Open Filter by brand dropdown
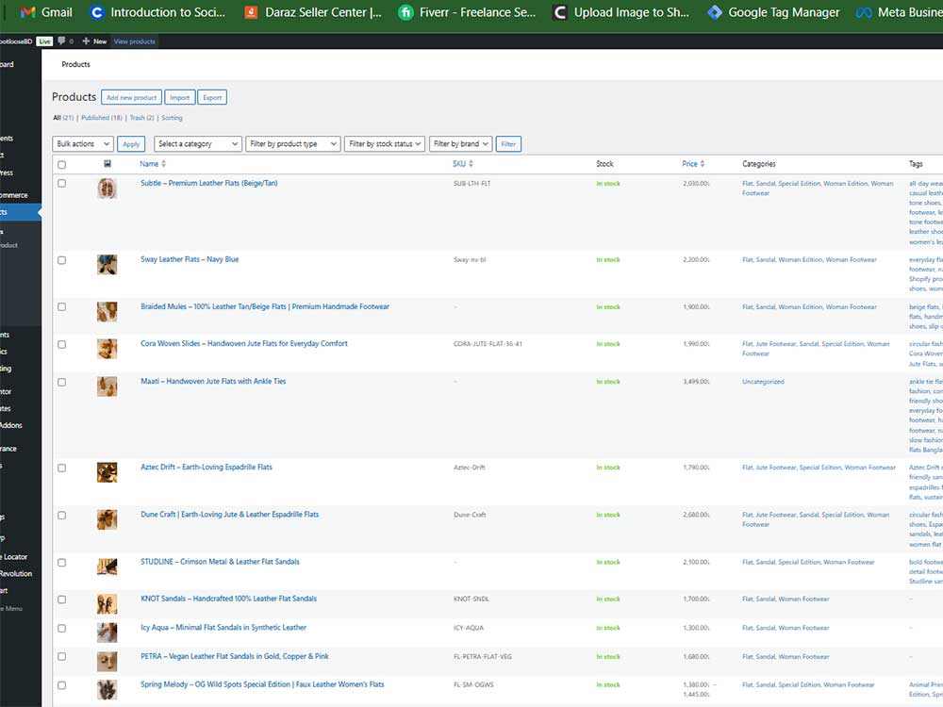This screenshot has width=943, height=707. coord(461,143)
